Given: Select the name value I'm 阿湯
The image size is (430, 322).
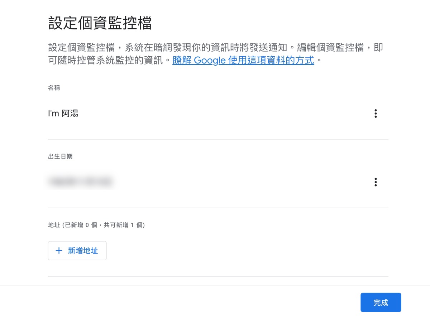Looking at the screenshot, I should point(63,114).
